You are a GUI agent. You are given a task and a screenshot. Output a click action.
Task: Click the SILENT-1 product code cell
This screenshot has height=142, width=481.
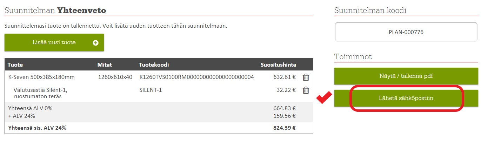[x=151, y=90]
